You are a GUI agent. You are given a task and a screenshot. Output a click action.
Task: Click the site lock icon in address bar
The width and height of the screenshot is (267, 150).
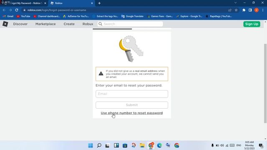pos(24,10)
